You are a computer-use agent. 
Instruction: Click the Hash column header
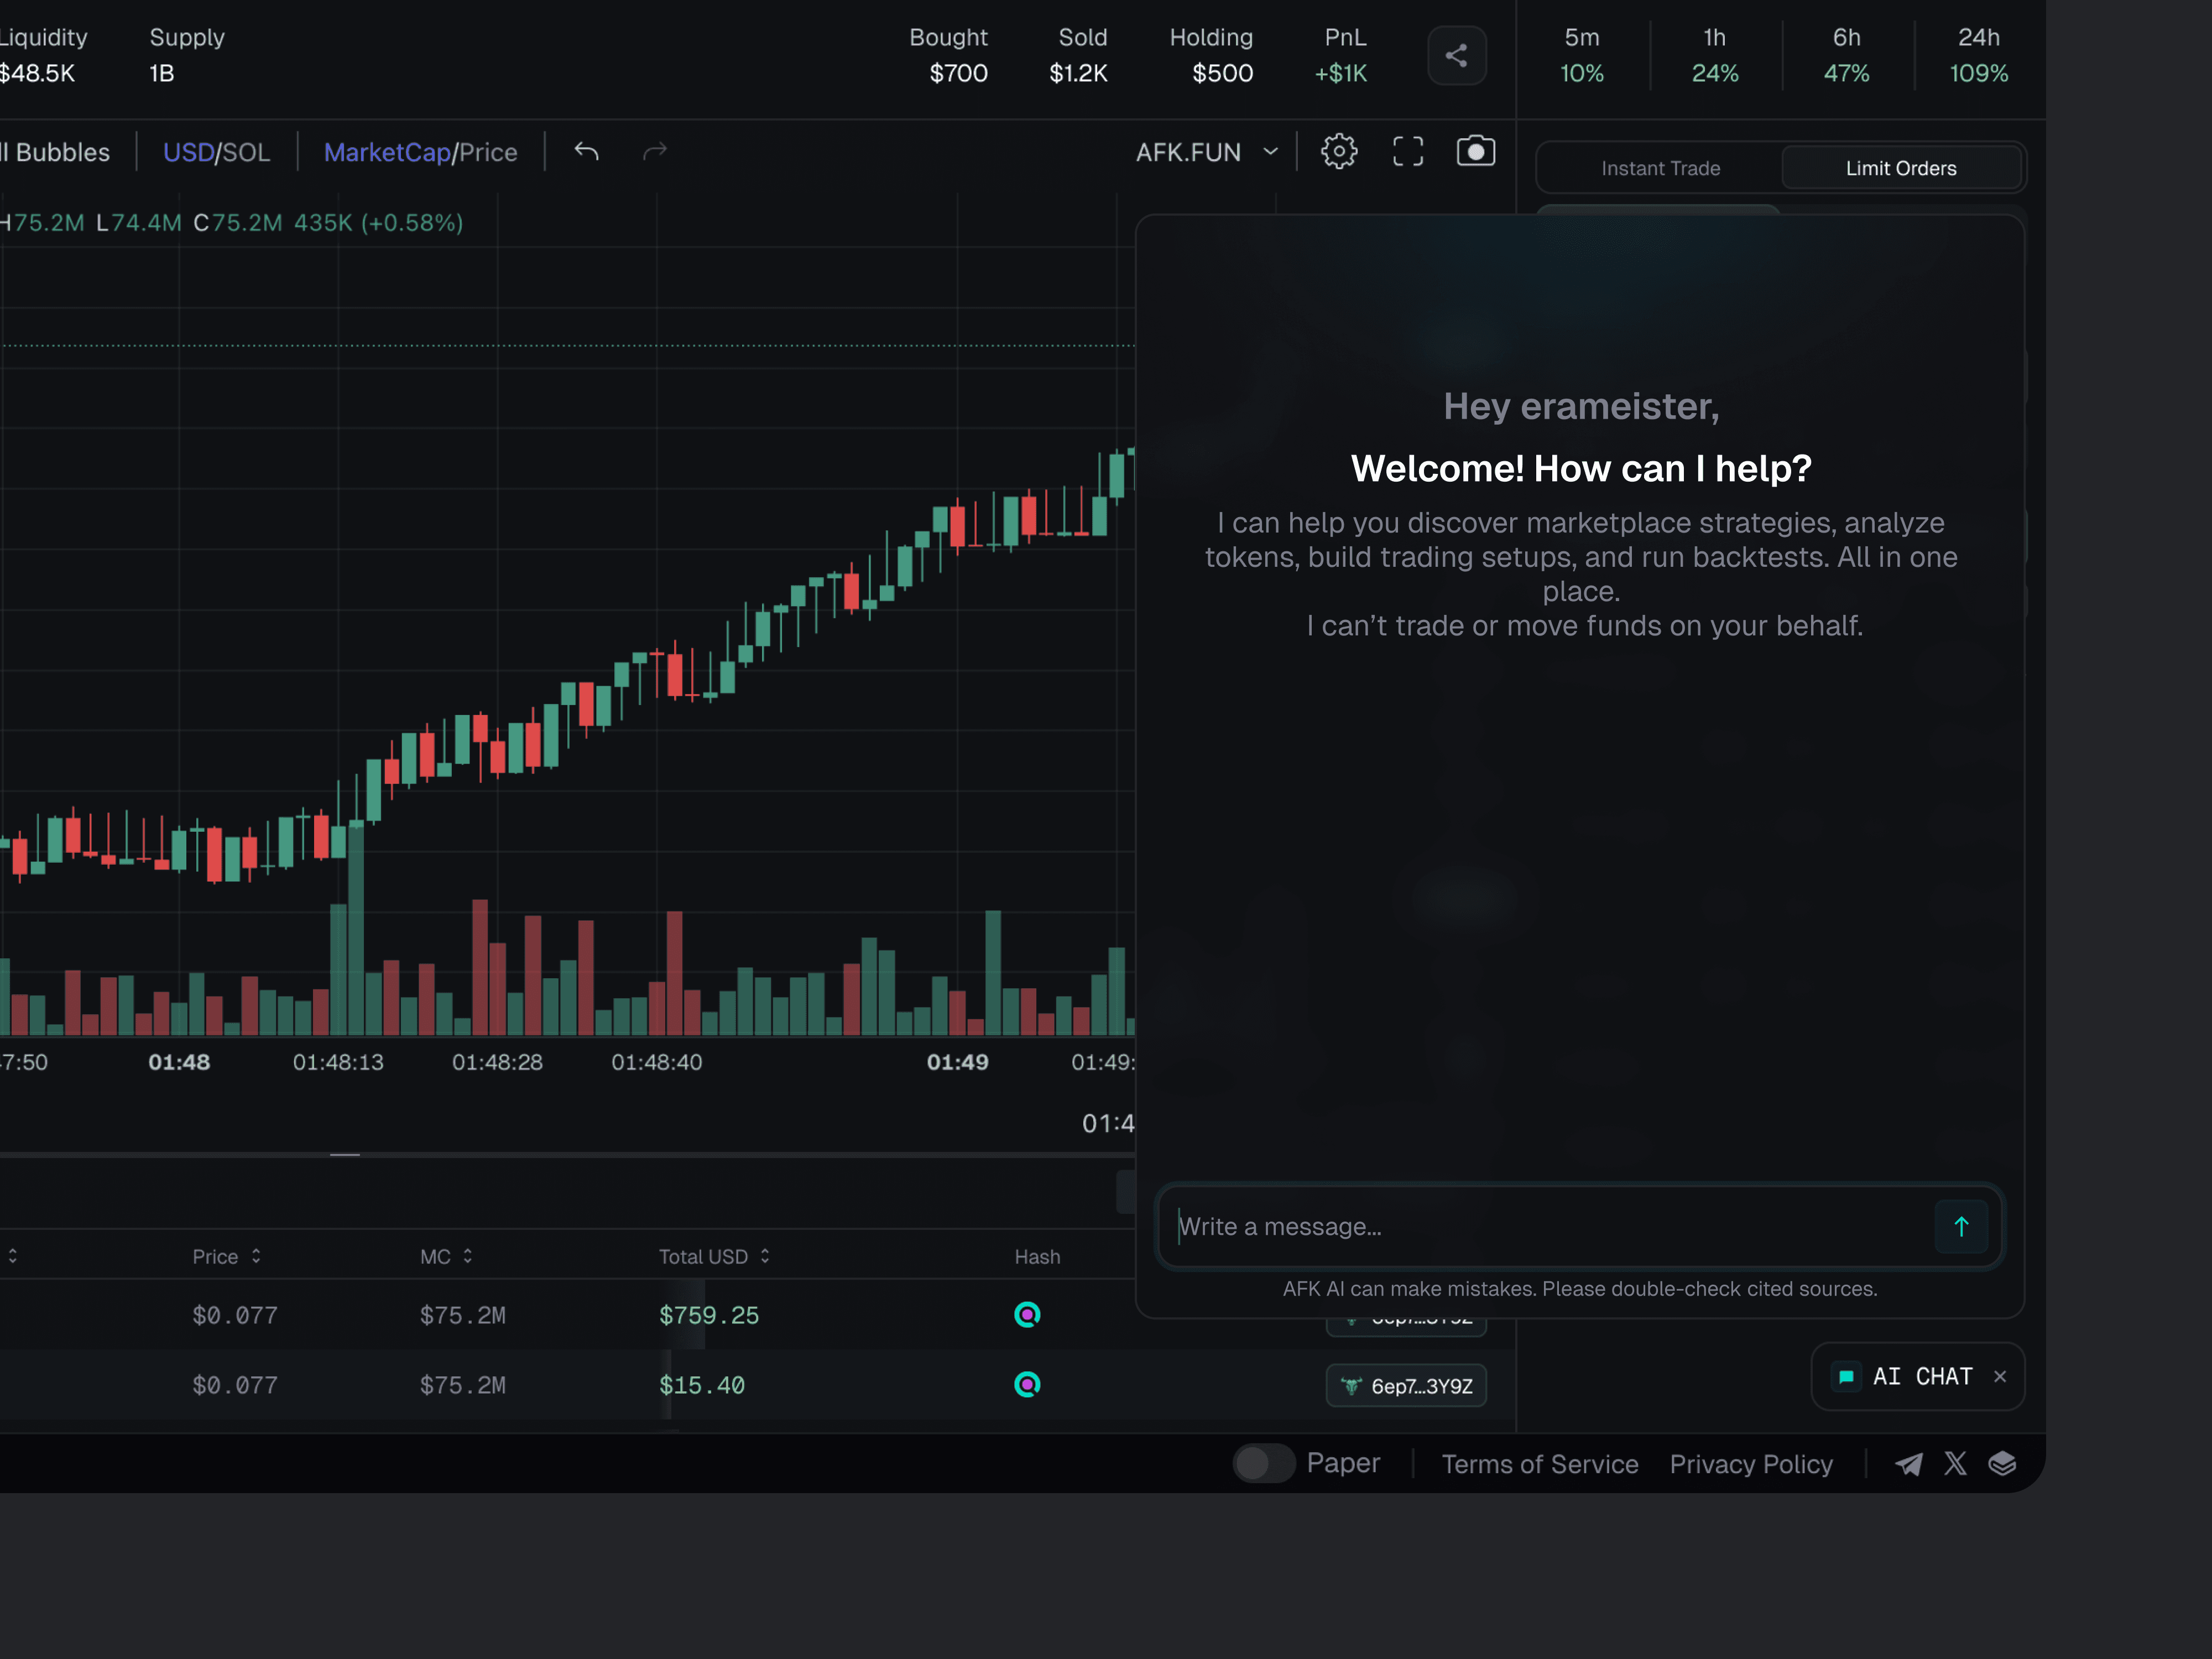click(1037, 1257)
